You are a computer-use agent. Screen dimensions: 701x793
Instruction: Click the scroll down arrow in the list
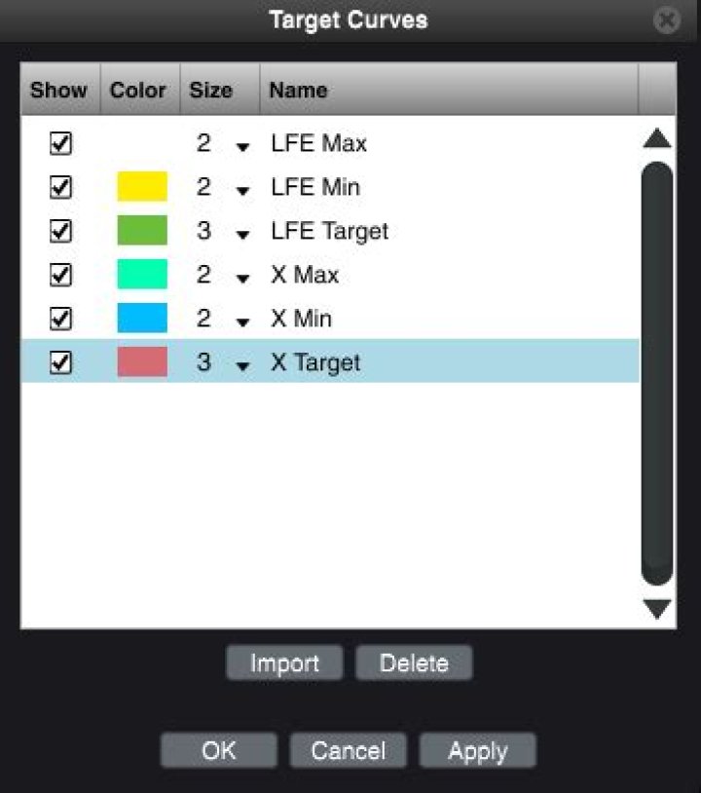coord(658,609)
